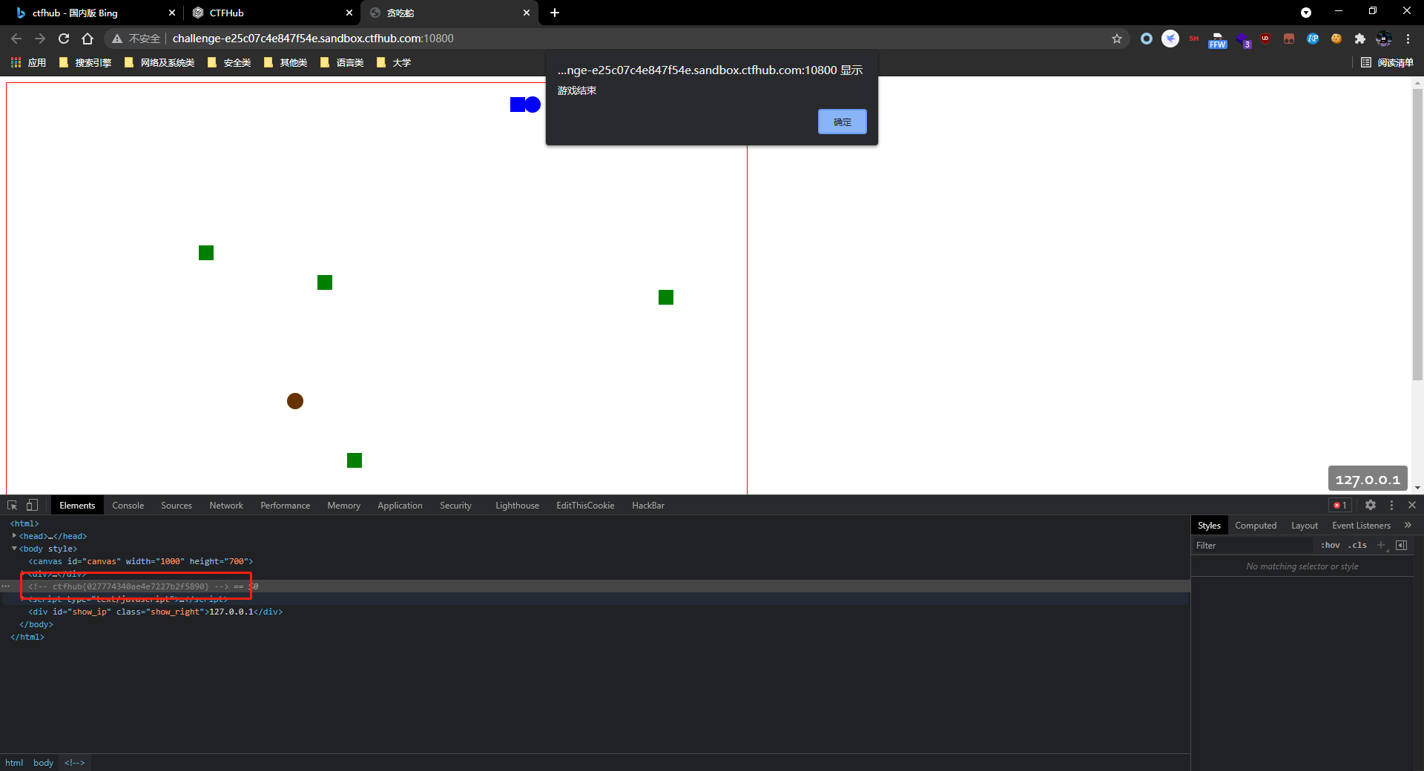The image size is (1424, 771).
Task: Open the HackBar panel
Action: coord(648,506)
